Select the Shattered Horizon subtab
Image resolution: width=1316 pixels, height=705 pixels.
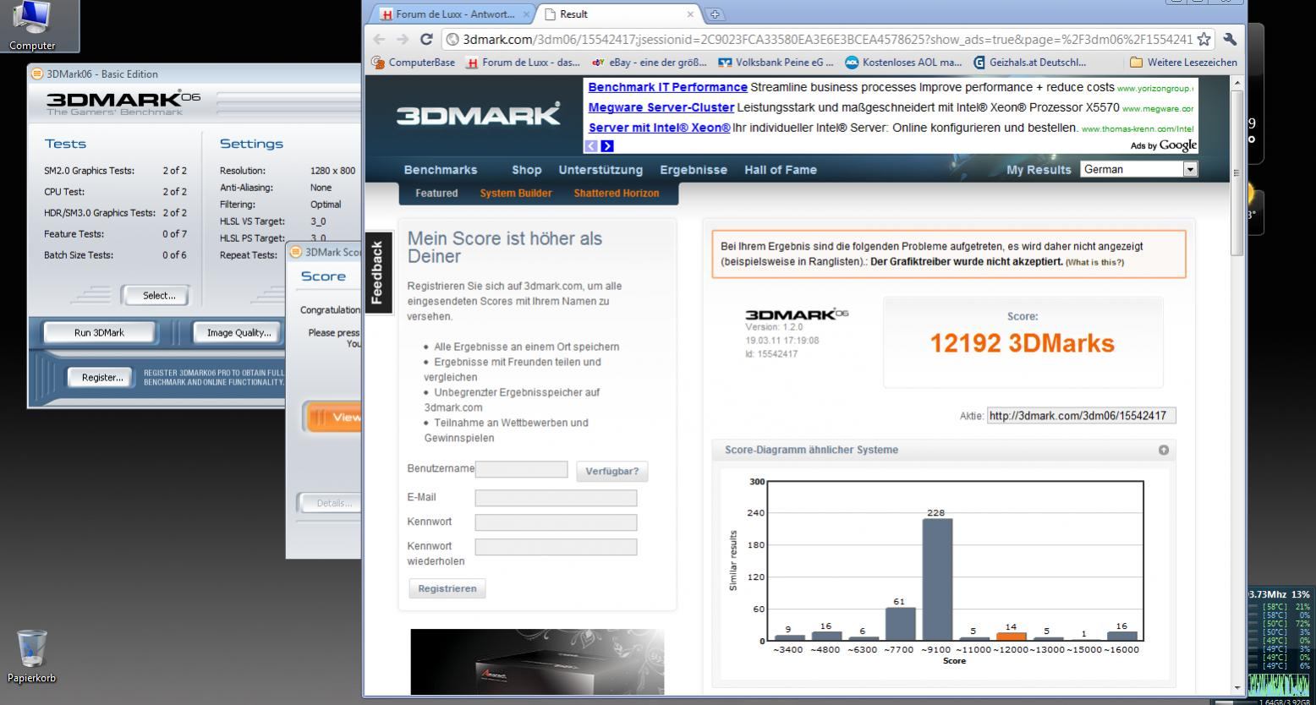pyautogui.click(x=617, y=194)
